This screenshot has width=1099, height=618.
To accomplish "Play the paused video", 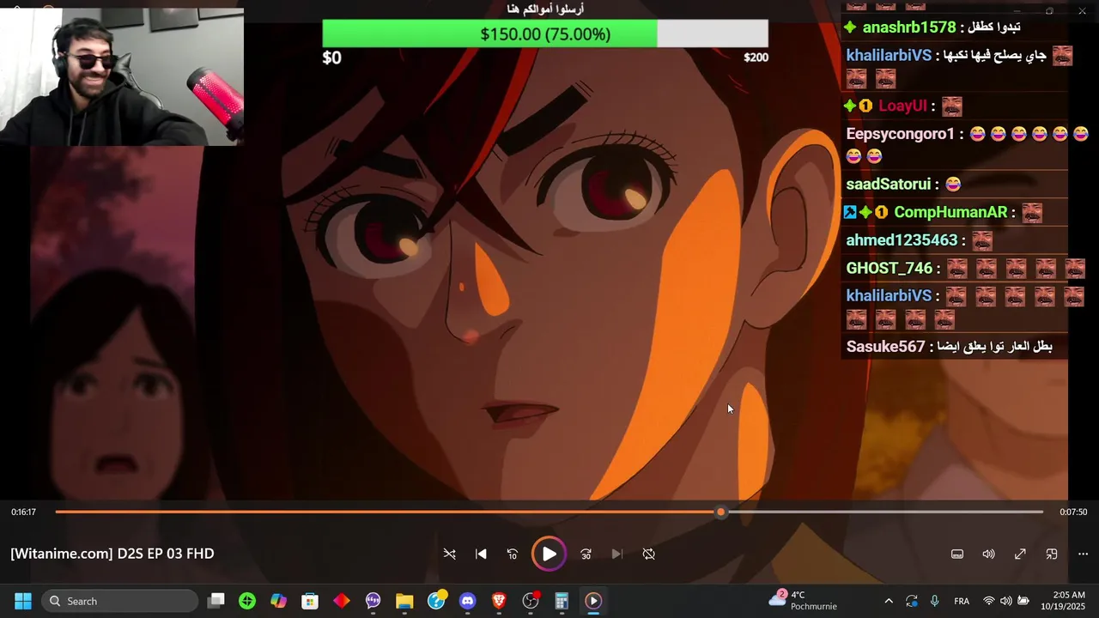I will pos(549,554).
